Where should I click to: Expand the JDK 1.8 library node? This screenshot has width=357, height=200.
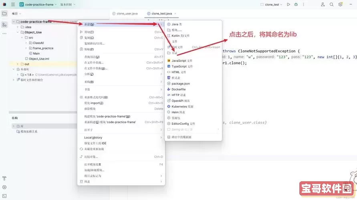coord(18,74)
